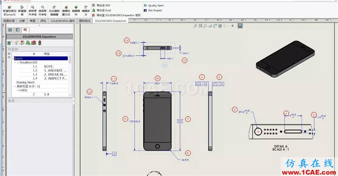Select the Drawing View3 tree item
This screenshot has width=338, height=176.
[x=25, y=82]
